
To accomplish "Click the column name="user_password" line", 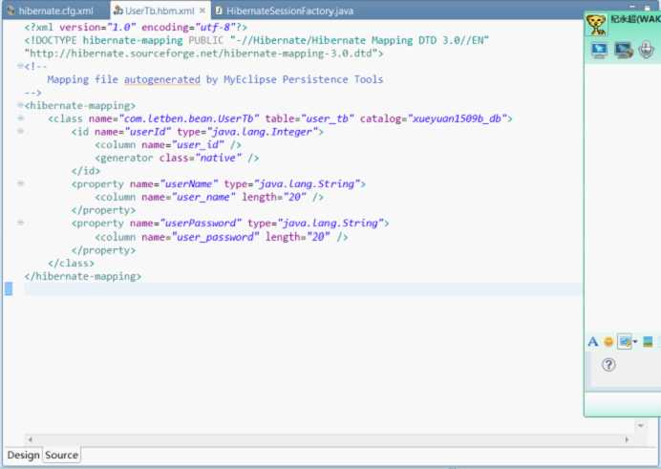I will [x=222, y=237].
